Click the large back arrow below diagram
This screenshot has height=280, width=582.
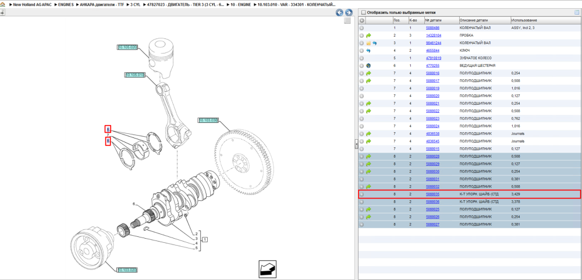tap(267, 269)
